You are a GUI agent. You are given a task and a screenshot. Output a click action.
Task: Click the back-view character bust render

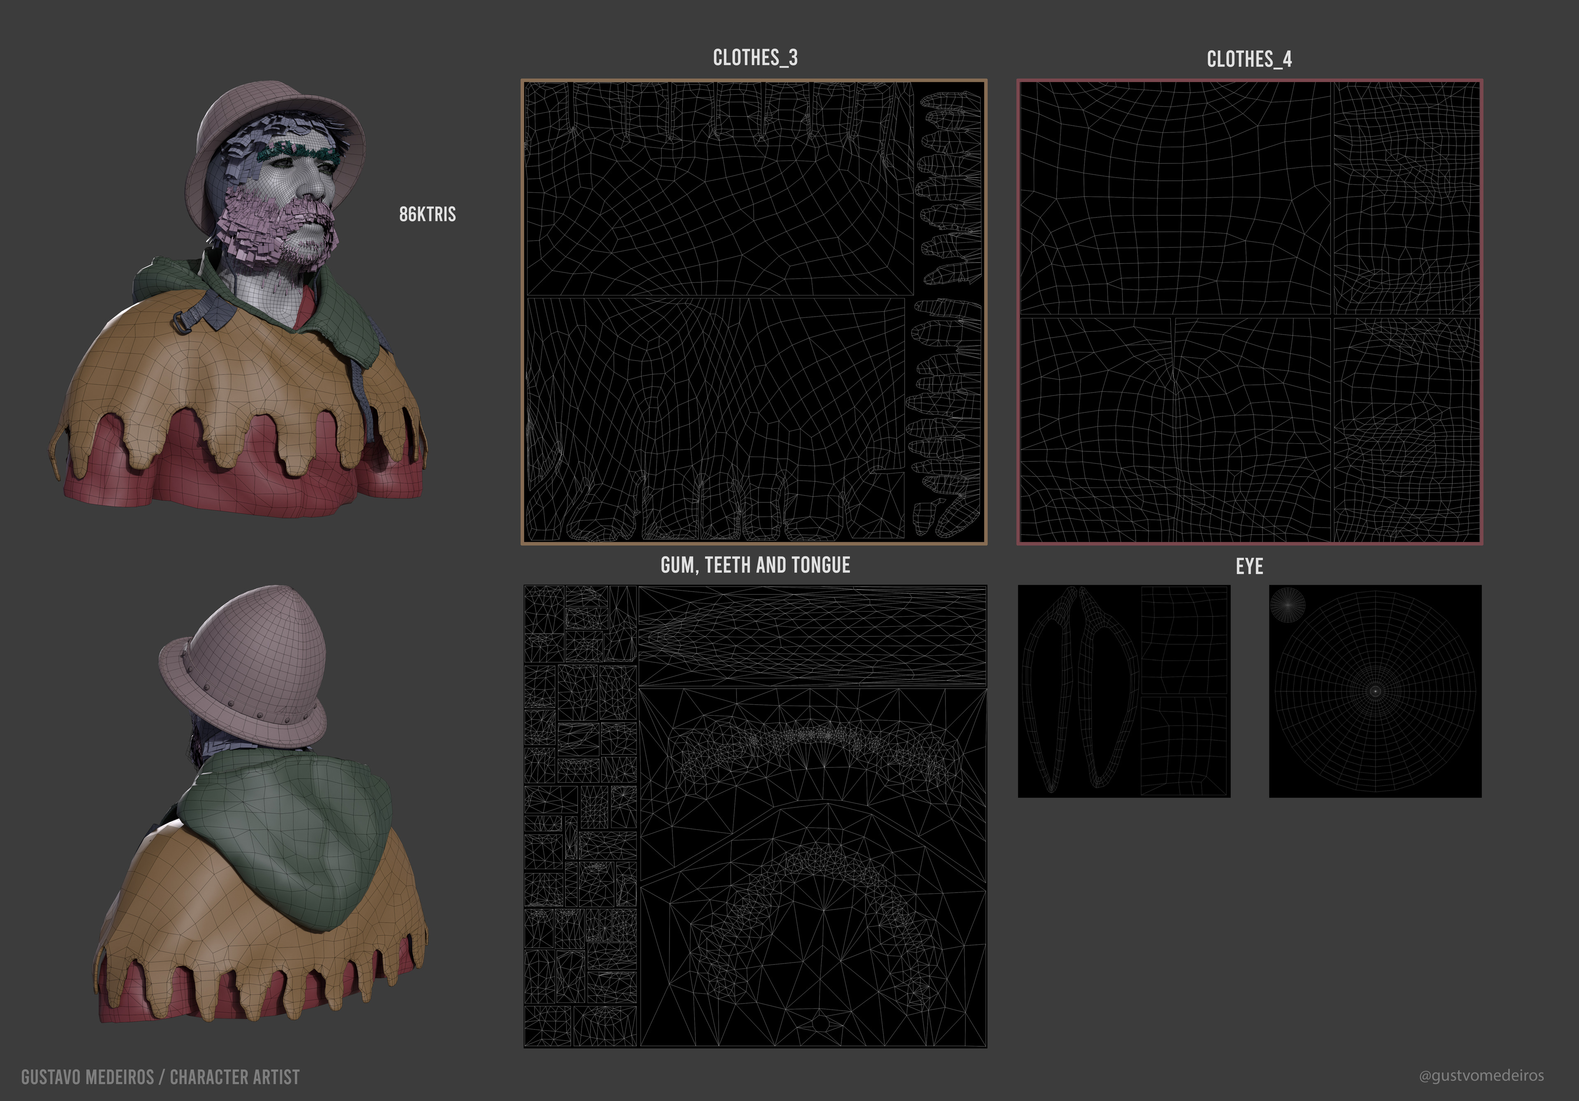coord(260,805)
